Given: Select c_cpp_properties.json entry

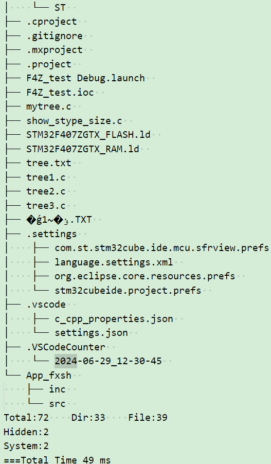Looking at the screenshot, I should click(114, 319).
